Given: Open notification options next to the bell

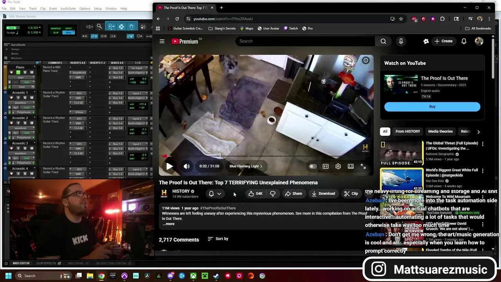Looking at the screenshot, I should click(219, 193).
